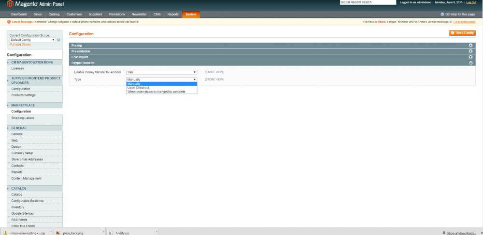
Task: Open the System menu
Action: coord(191,14)
